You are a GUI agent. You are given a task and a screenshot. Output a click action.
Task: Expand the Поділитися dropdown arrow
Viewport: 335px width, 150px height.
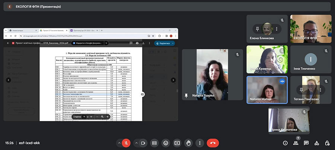[173, 43]
